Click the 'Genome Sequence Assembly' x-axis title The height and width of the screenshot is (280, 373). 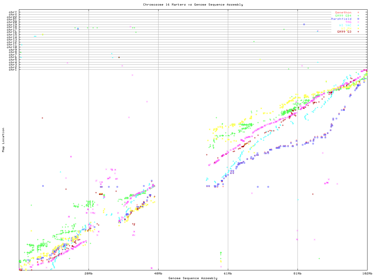[193, 278]
